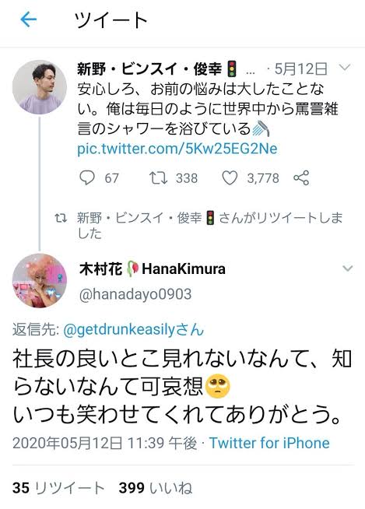365x509 pixels.
Task: View the 35 リツイート list
Action: (x=58, y=488)
